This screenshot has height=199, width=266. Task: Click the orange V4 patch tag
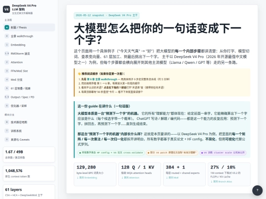pyautogui.click(x=172, y=153)
